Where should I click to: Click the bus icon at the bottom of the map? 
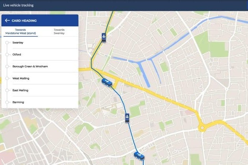coord(139,156)
